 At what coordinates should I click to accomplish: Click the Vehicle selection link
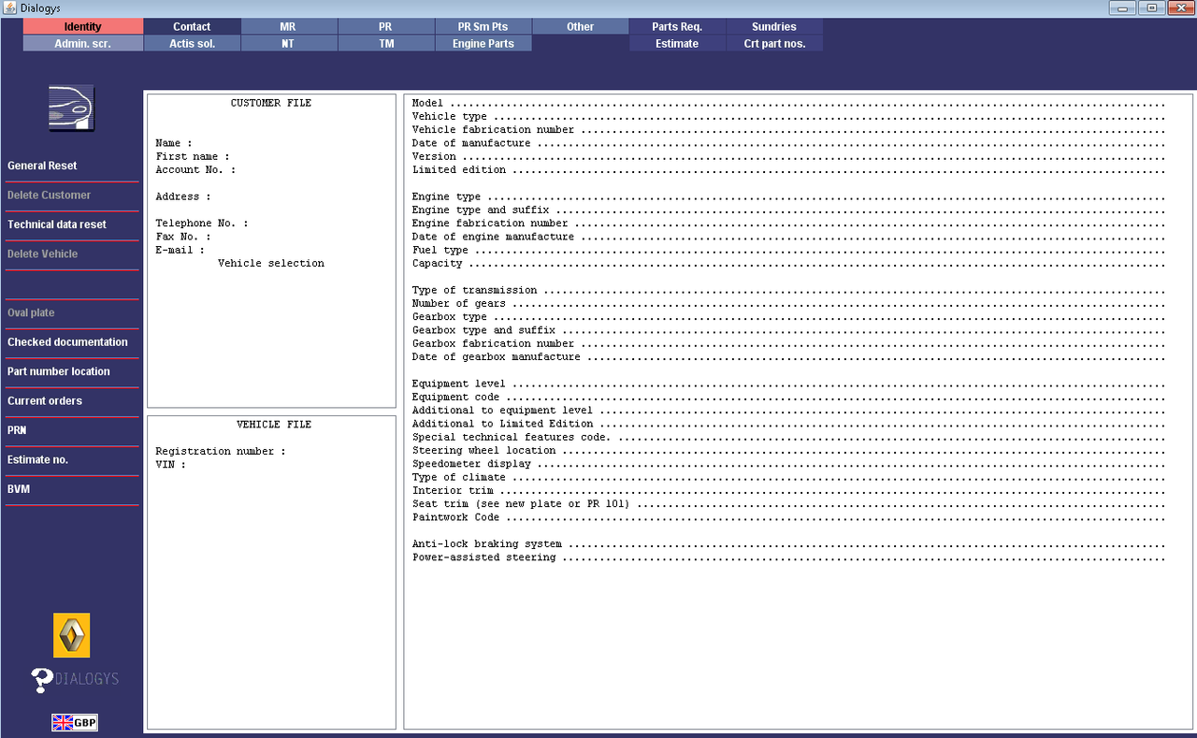pos(271,264)
